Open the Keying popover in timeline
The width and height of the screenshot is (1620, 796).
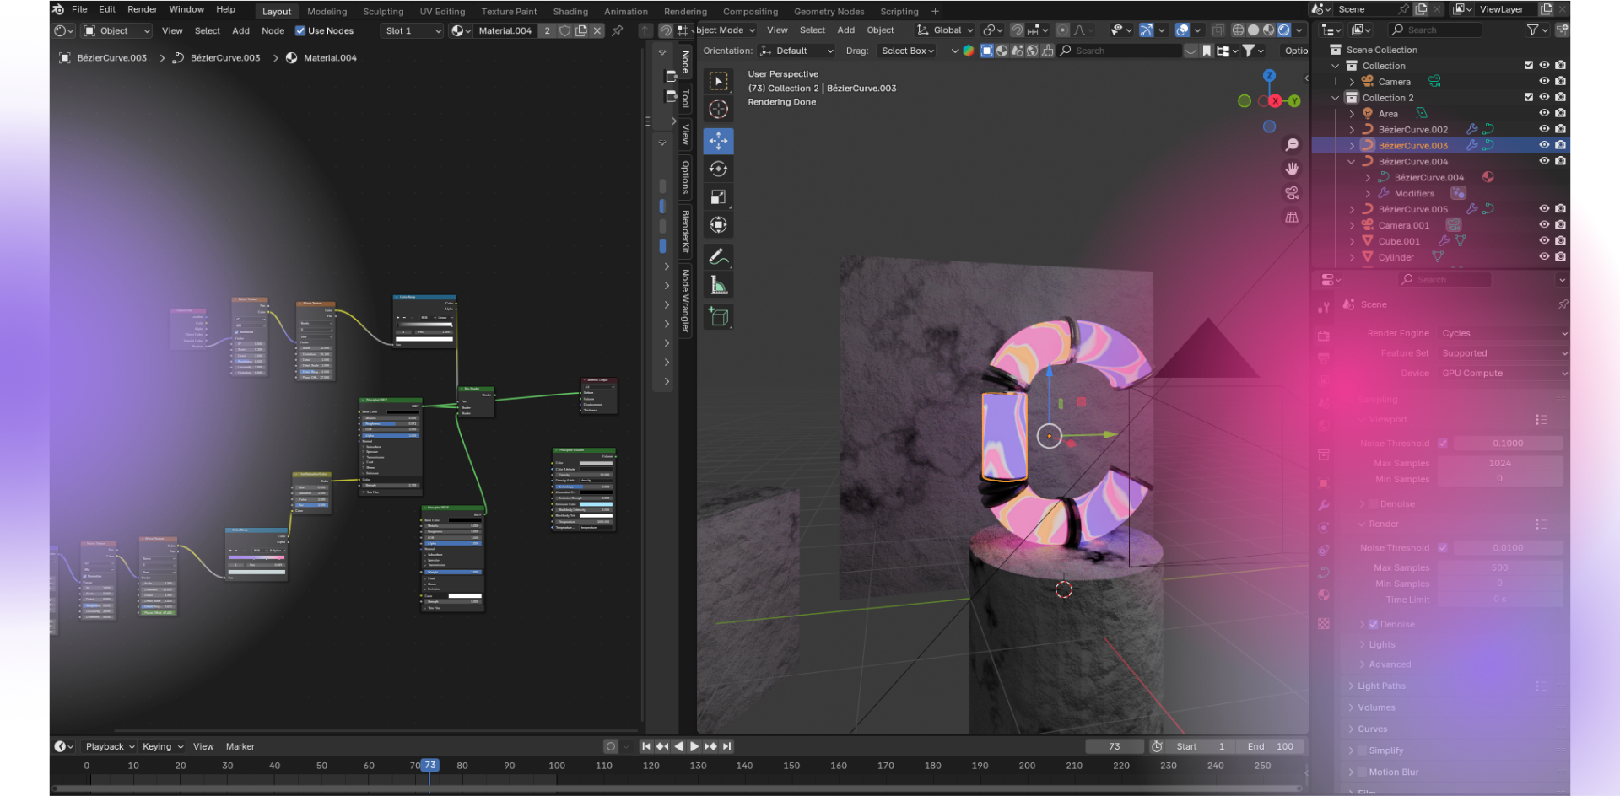(162, 747)
